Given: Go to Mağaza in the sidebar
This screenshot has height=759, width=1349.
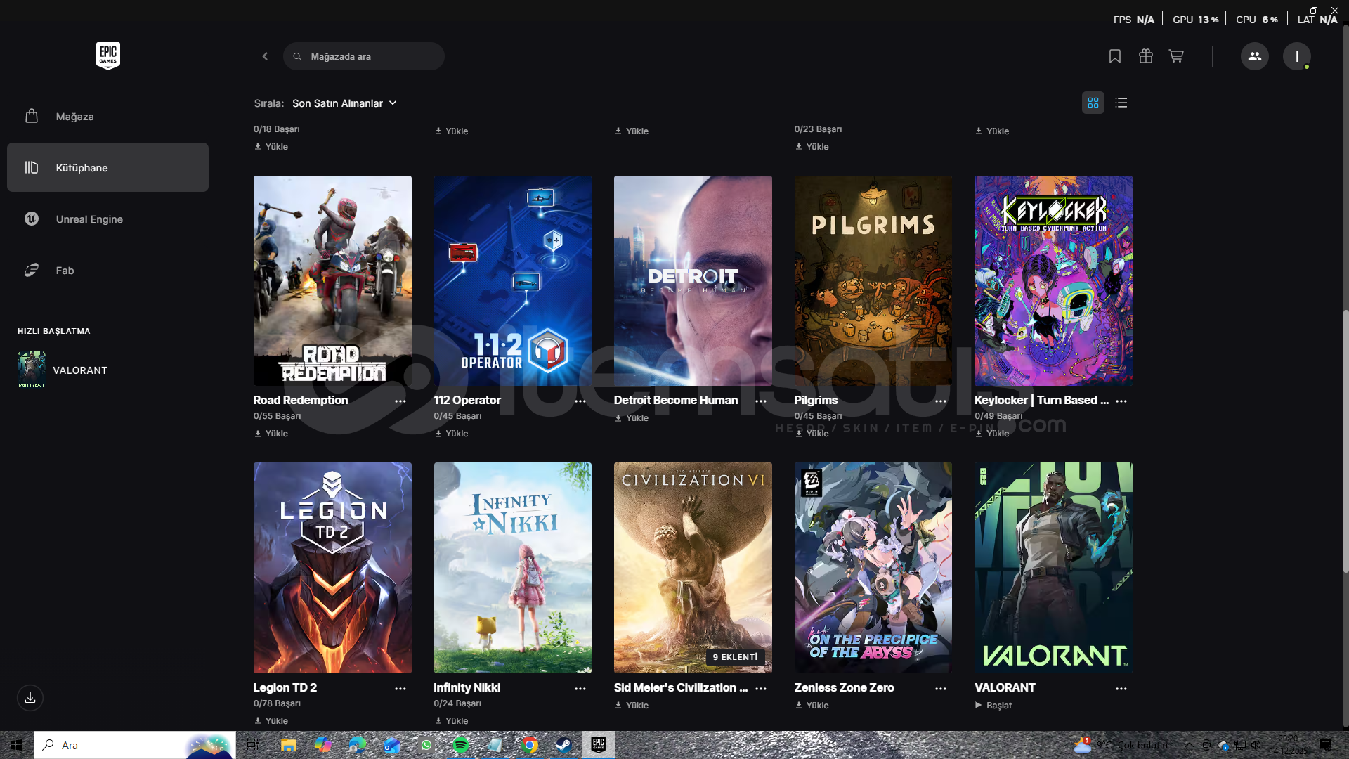Looking at the screenshot, I should coord(74,117).
